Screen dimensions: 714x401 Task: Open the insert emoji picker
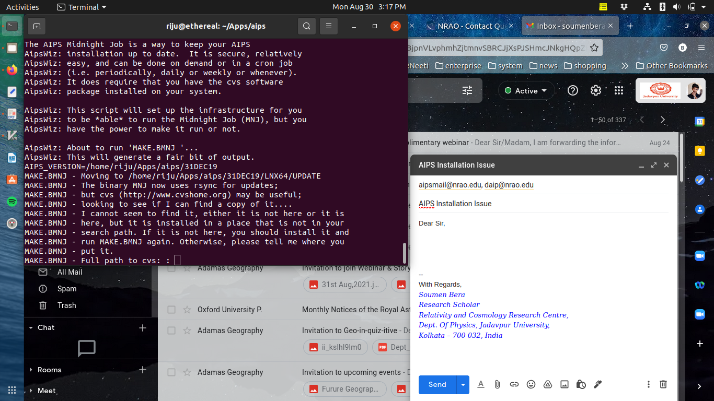click(x=531, y=384)
